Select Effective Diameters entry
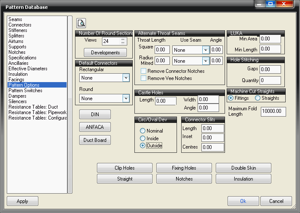300x213 pixels. (28, 69)
